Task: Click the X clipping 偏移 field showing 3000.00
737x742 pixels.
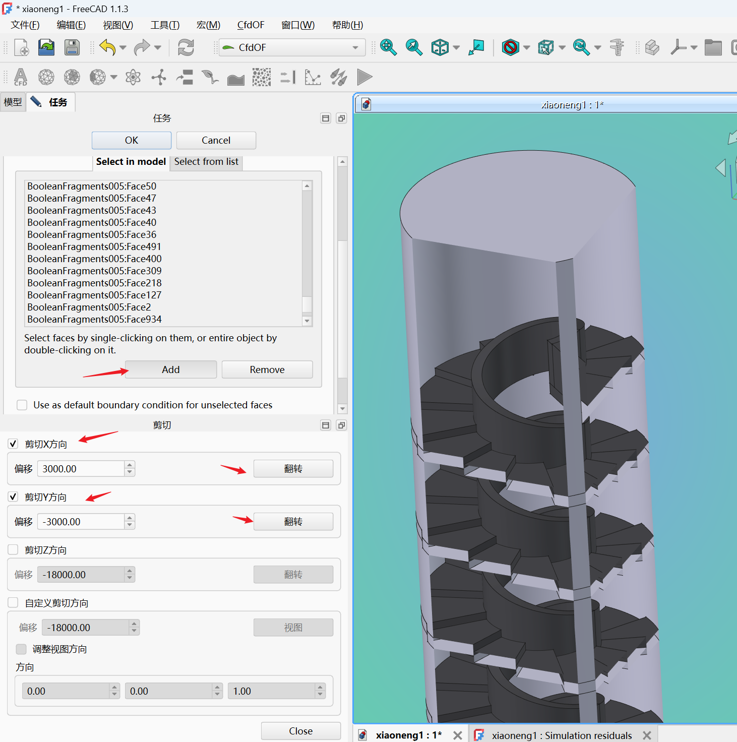Action: click(81, 469)
